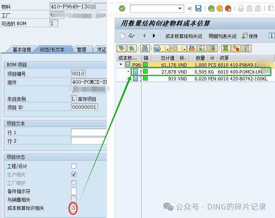The height and width of the screenshot is (218, 275).
Task: Click the column layout settings icon
Action: [x=212, y=48]
